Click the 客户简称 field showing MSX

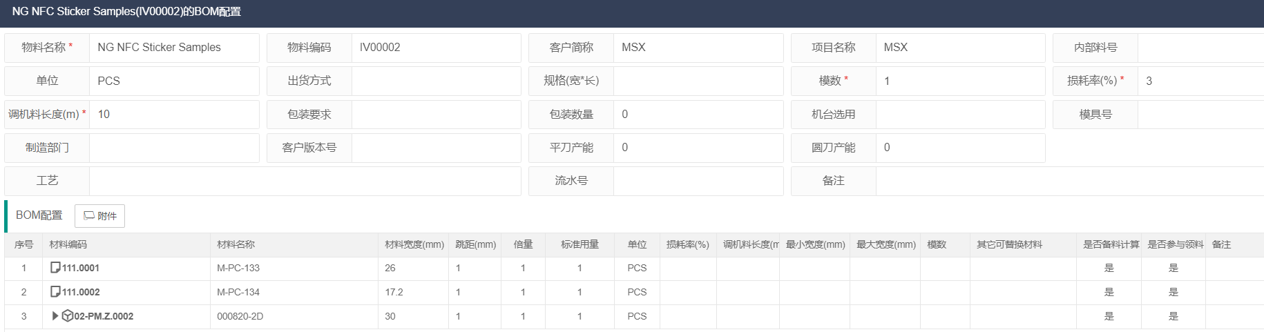point(698,48)
